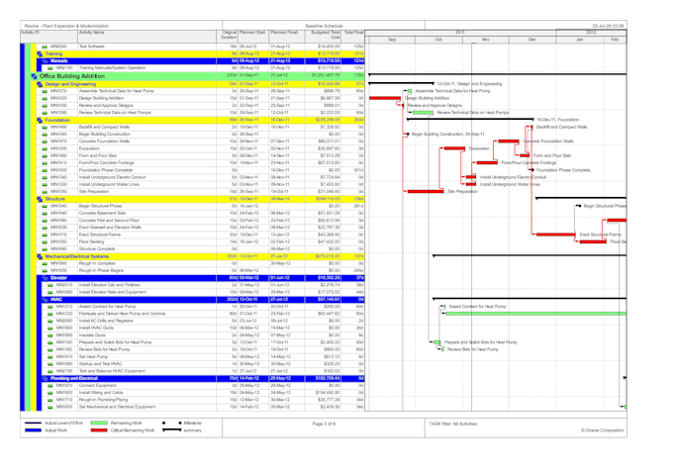
Task: Select the Design Building Addition red bar
Action: (x=385, y=98)
